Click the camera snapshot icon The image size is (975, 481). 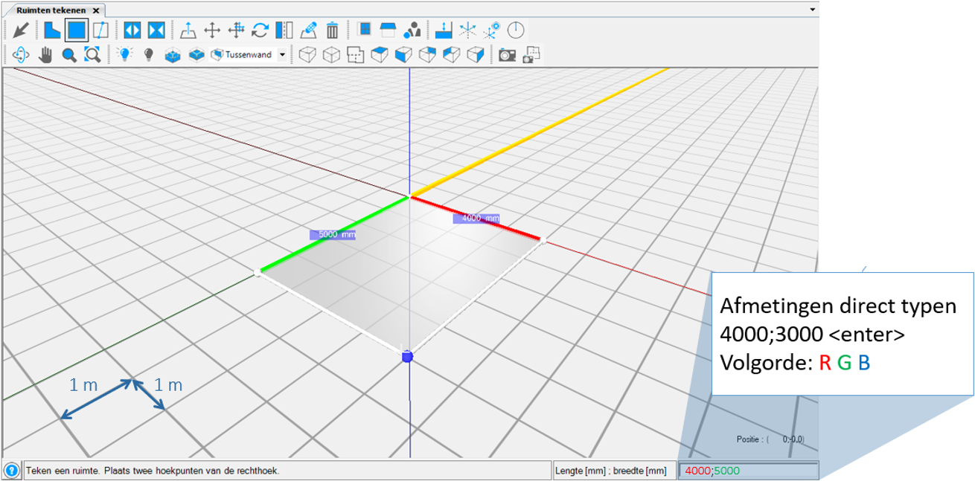pyautogui.click(x=508, y=54)
